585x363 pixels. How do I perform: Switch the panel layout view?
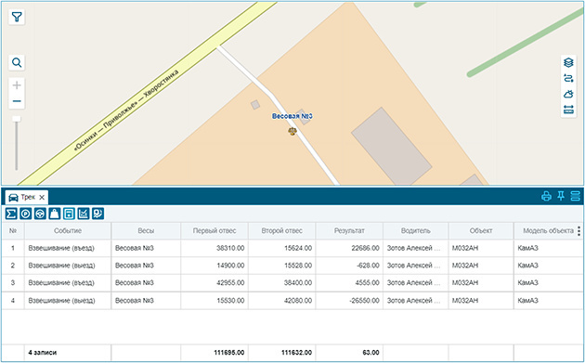click(x=576, y=196)
